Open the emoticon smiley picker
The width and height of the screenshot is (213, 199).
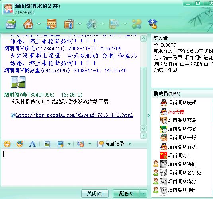[x=7, y=144]
